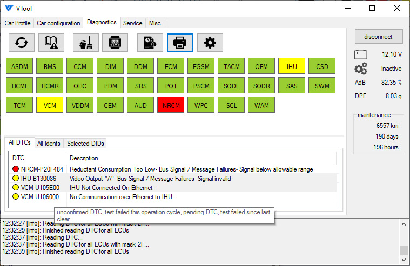The image size is (410, 266).
Task: Click the battery voltage icon
Action: coord(360,54)
